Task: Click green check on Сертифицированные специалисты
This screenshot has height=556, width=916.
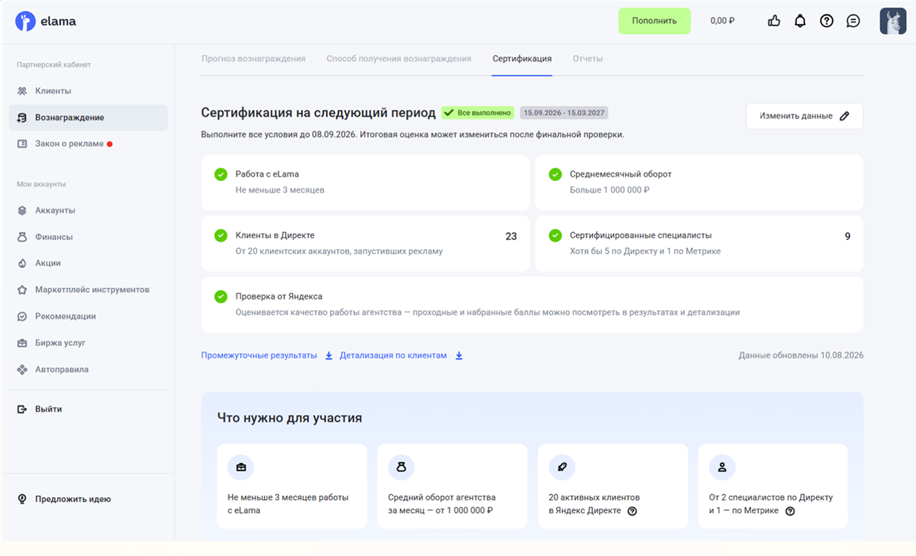Action: click(555, 236)
